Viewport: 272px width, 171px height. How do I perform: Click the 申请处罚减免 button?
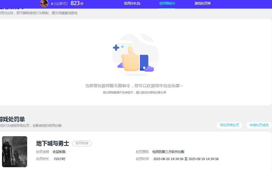(x=259, y=125)
